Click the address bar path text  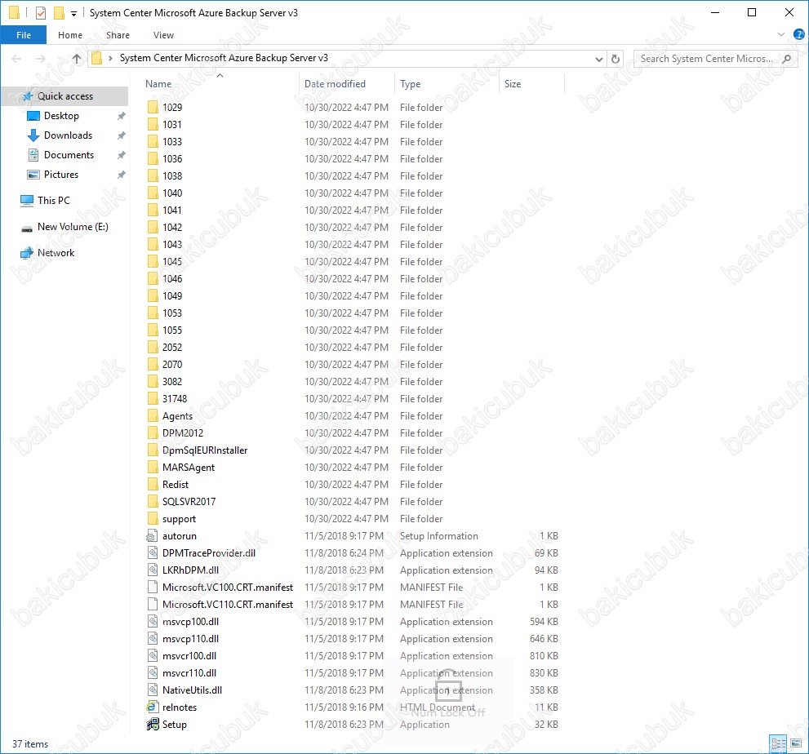point(224,58)
